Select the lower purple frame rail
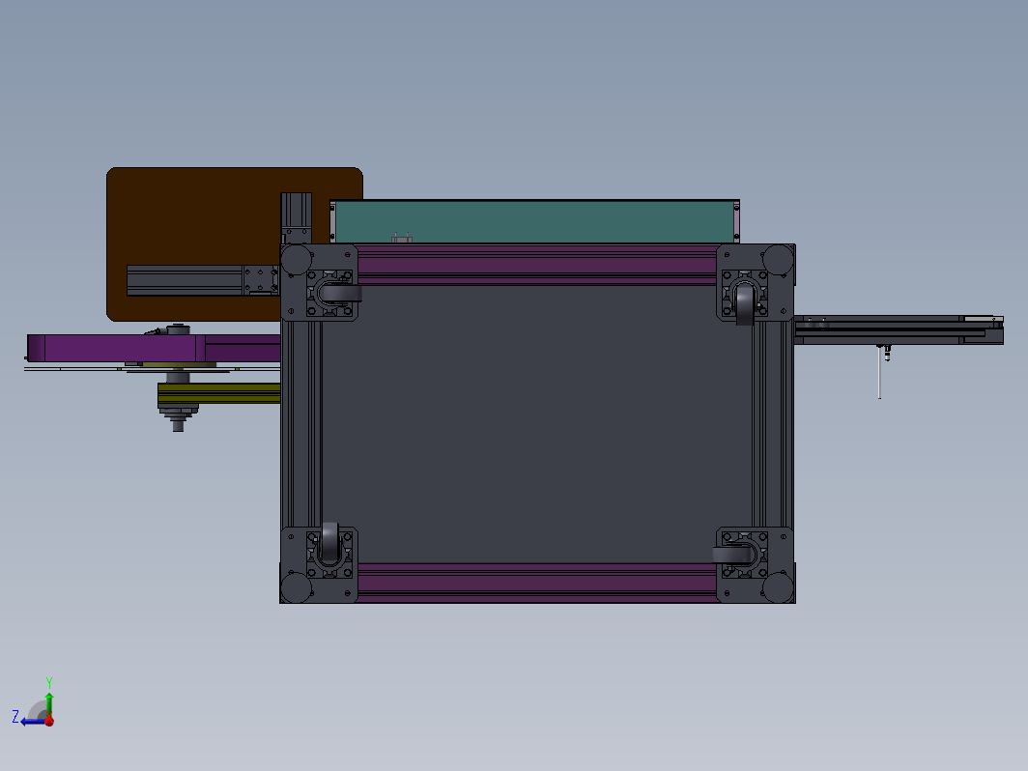 [537, 583]
